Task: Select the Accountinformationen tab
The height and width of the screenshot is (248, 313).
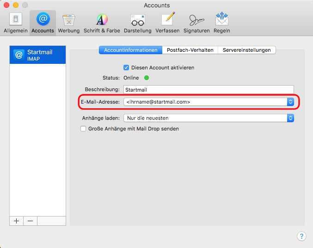Action: click(130, 50)
